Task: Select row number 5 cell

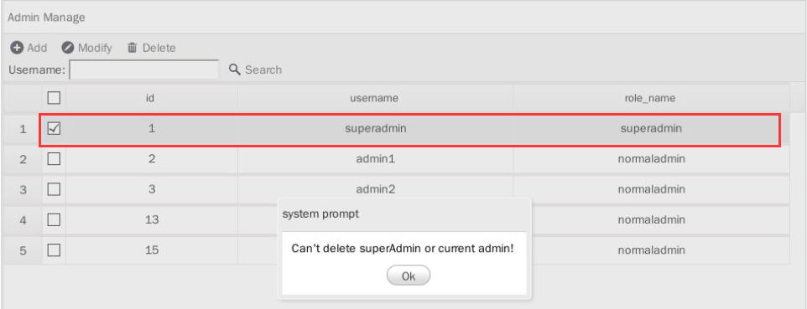Action: [23, 250]
